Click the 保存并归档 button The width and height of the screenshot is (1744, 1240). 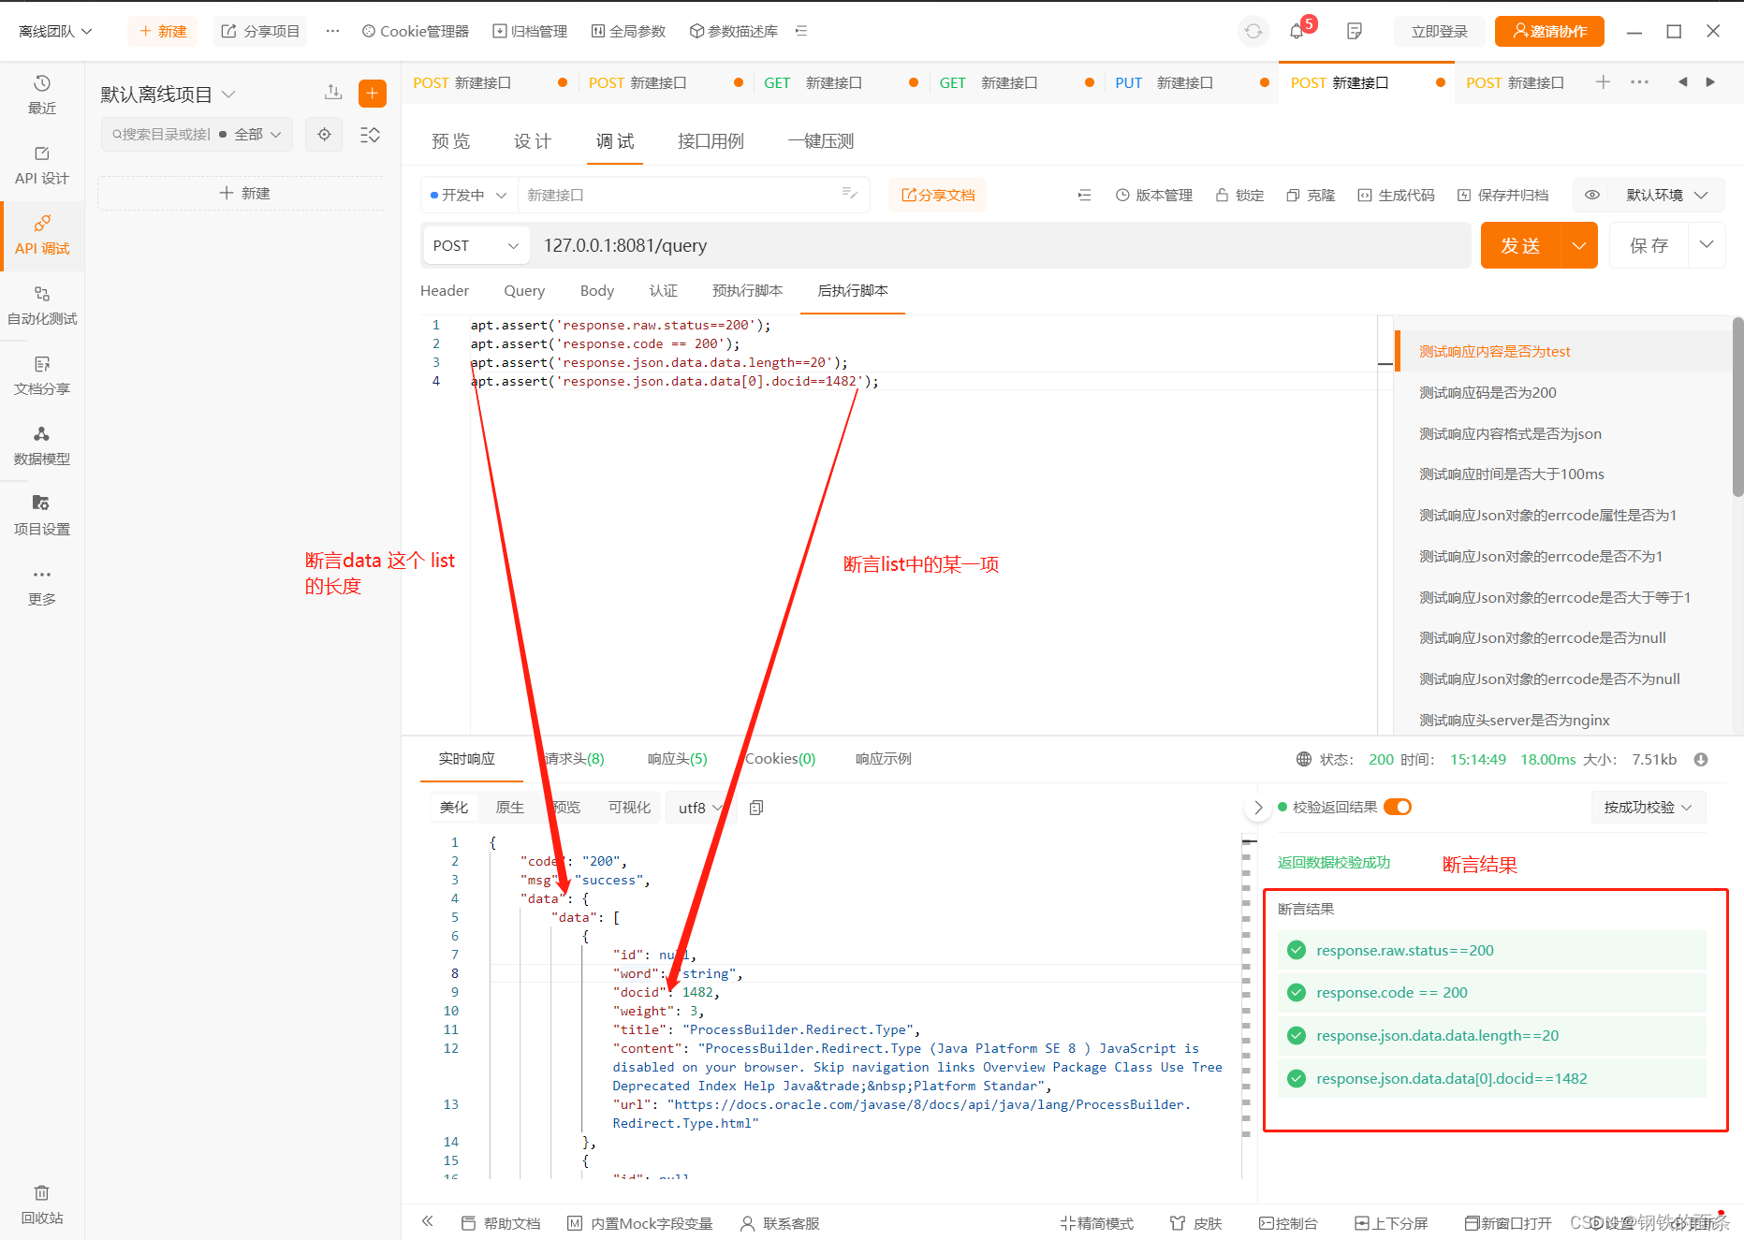coord(1502,195)
